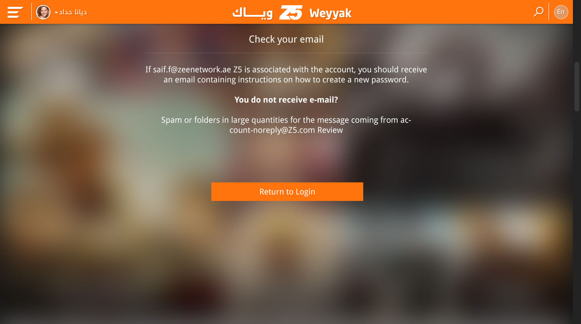Click the Z5 logo in the header

[291, 13]
